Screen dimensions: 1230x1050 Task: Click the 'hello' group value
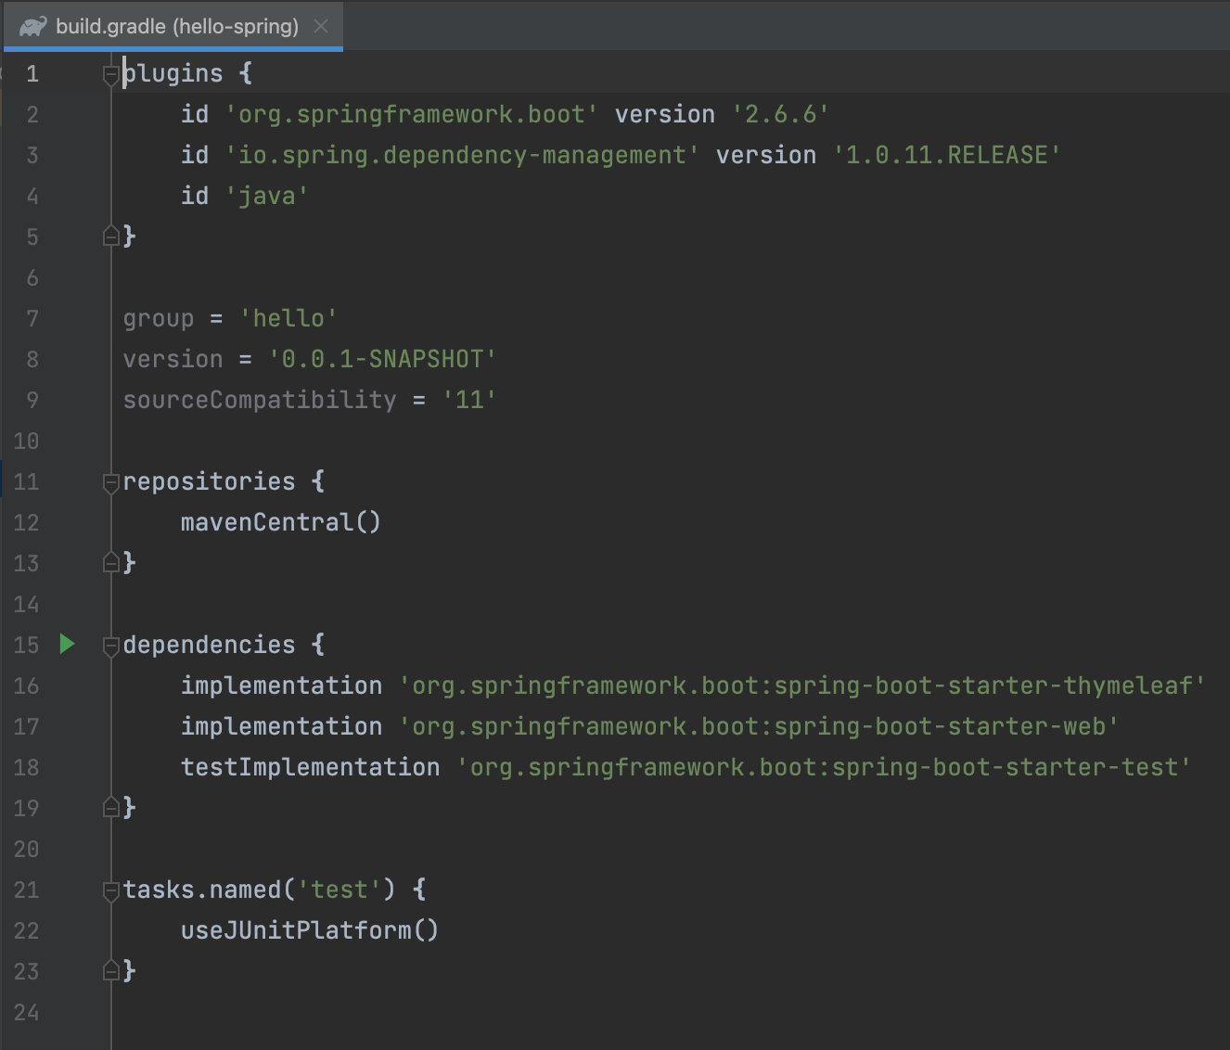point(288,318)
